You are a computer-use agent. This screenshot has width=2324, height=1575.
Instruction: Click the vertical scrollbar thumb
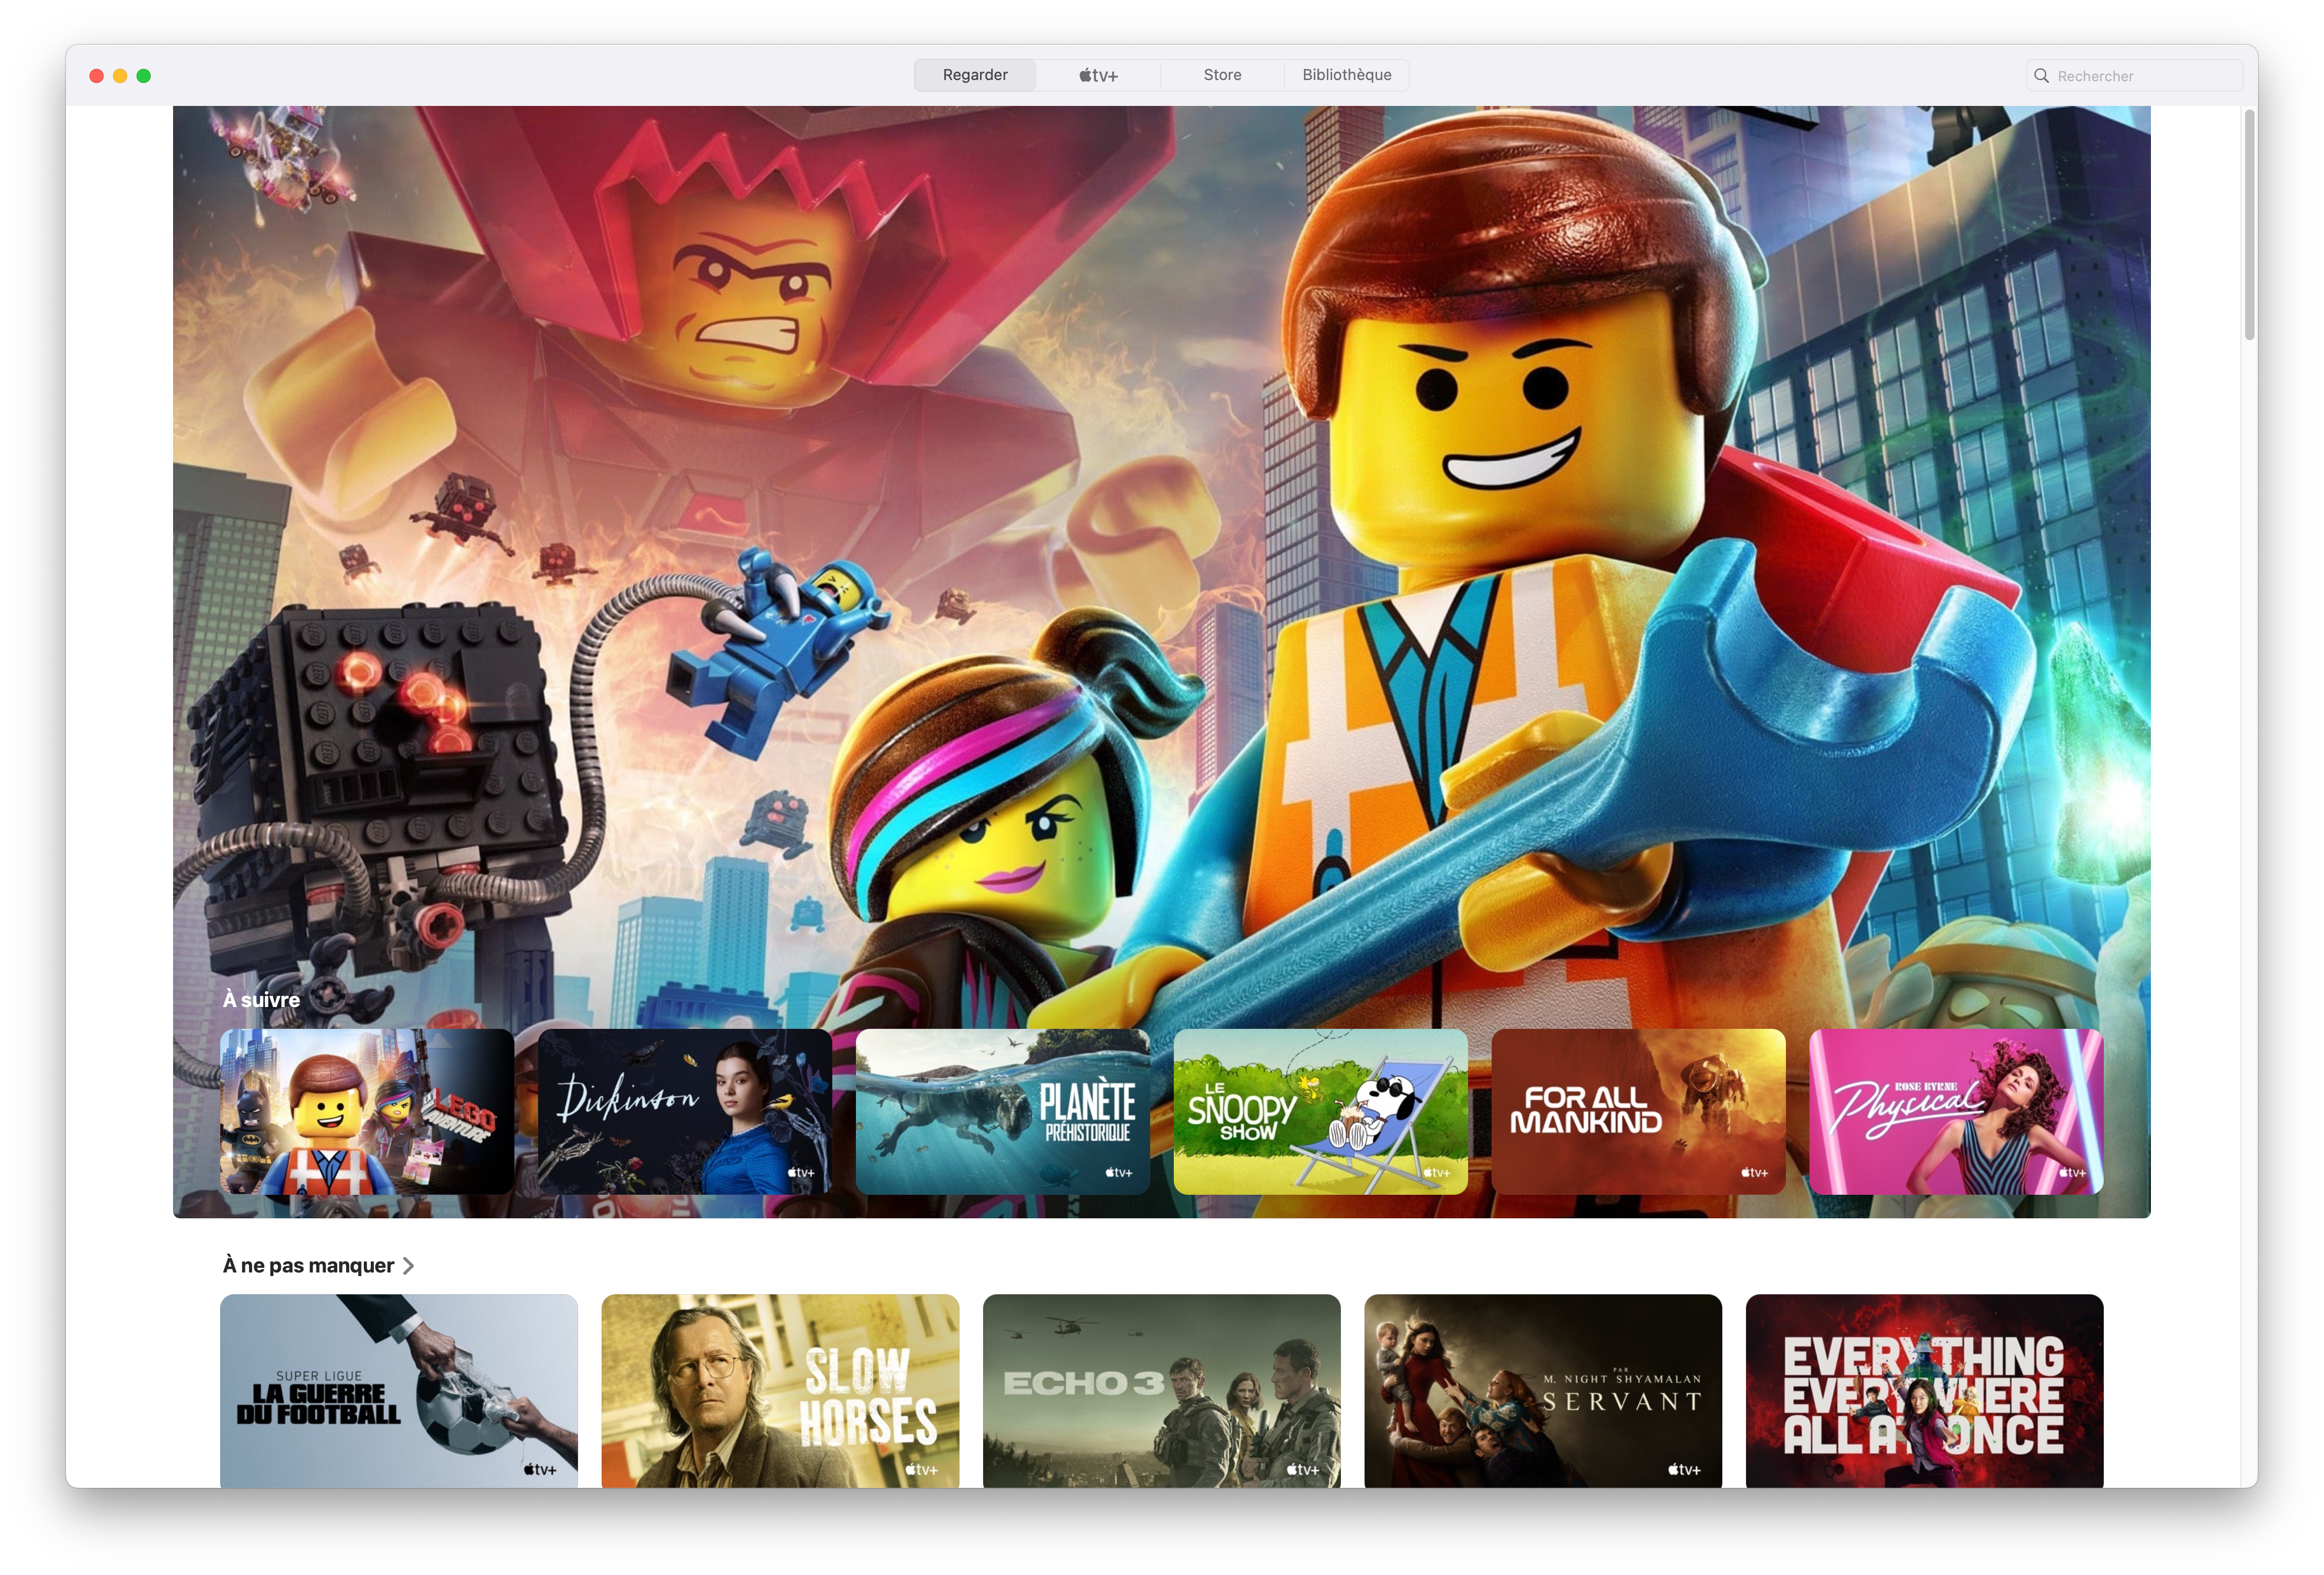tap(2250, 225)
